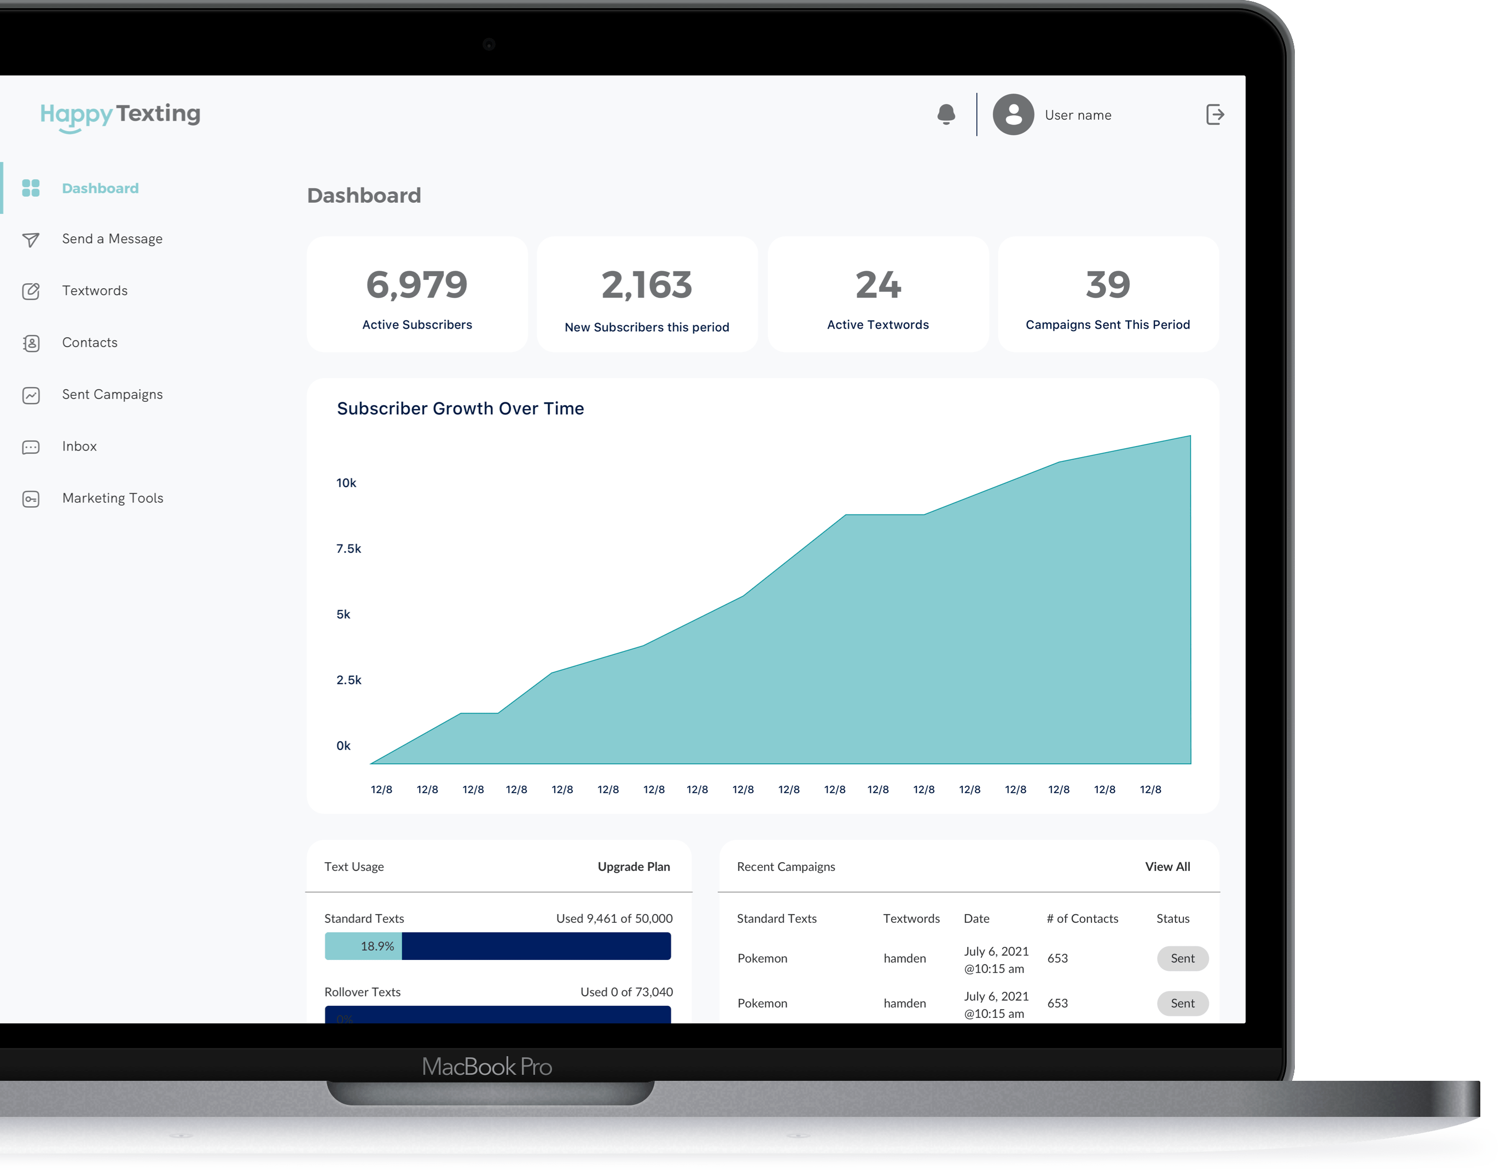Toggle the Rollover Texts usage bar
1500x1171 pixels.
point(495,1017)
